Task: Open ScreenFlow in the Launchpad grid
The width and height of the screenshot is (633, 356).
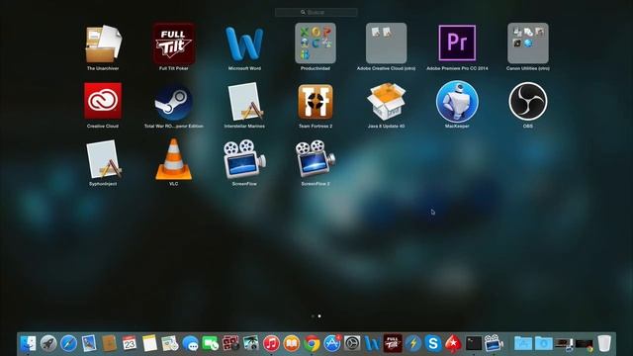Action: pyautogui.click(x=244, y=159)
